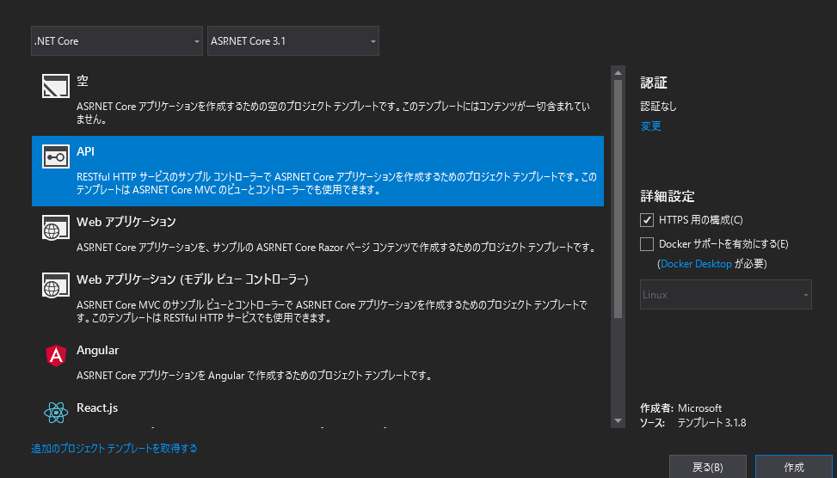Open the .NET Core framework dropdown
837x478 pixels.
pos(117,40)
